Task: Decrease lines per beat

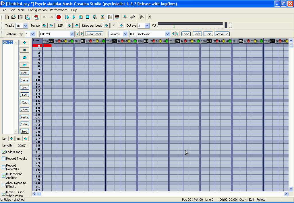Action: [x=106, y=26]
